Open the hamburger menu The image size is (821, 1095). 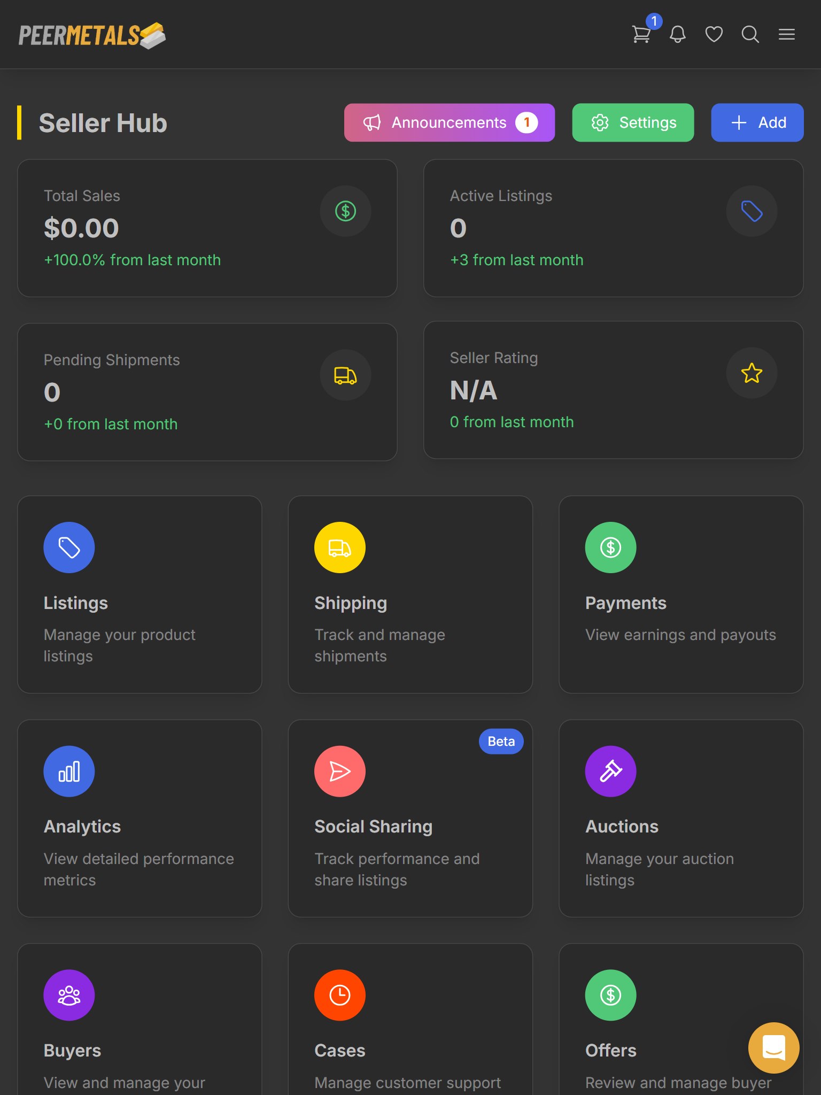(787, 35)
